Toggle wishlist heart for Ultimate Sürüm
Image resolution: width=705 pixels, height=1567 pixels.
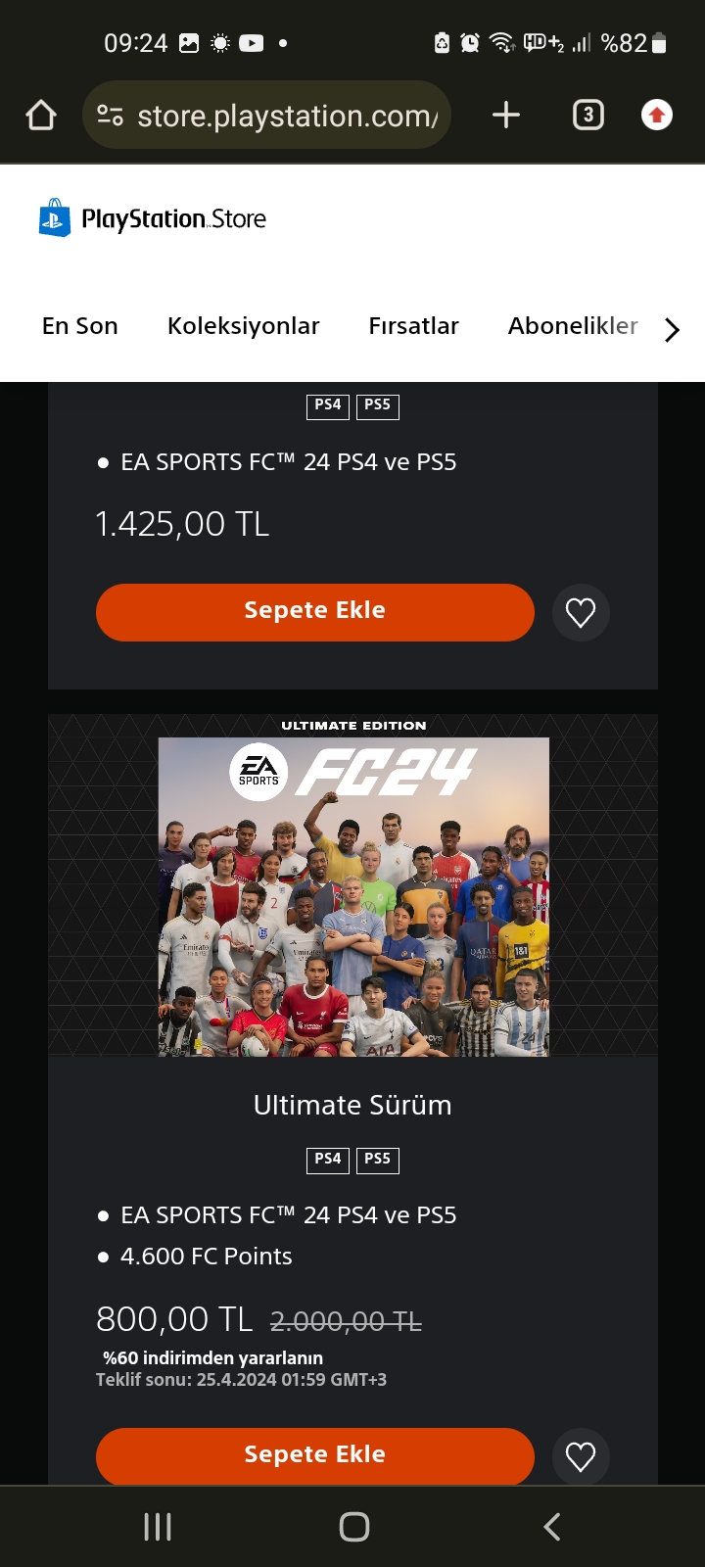click(x=581, y=1457)
